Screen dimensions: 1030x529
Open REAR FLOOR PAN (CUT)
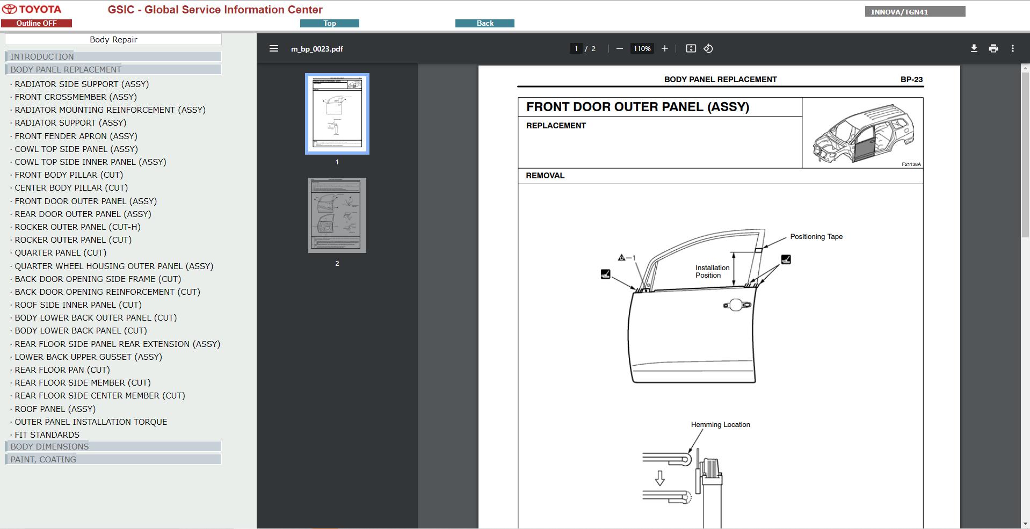(x=62, y=369)
